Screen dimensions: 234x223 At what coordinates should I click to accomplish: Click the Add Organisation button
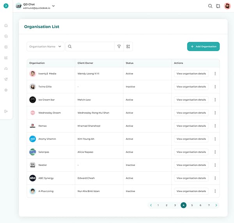point(203,46)
